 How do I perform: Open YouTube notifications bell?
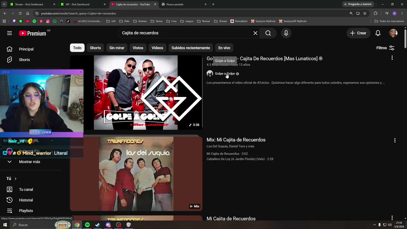pos(378,33)
